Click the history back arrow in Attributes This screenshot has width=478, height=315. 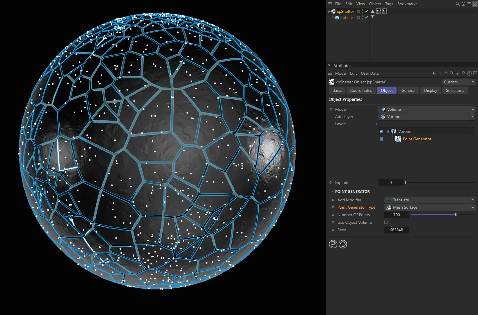434,73
